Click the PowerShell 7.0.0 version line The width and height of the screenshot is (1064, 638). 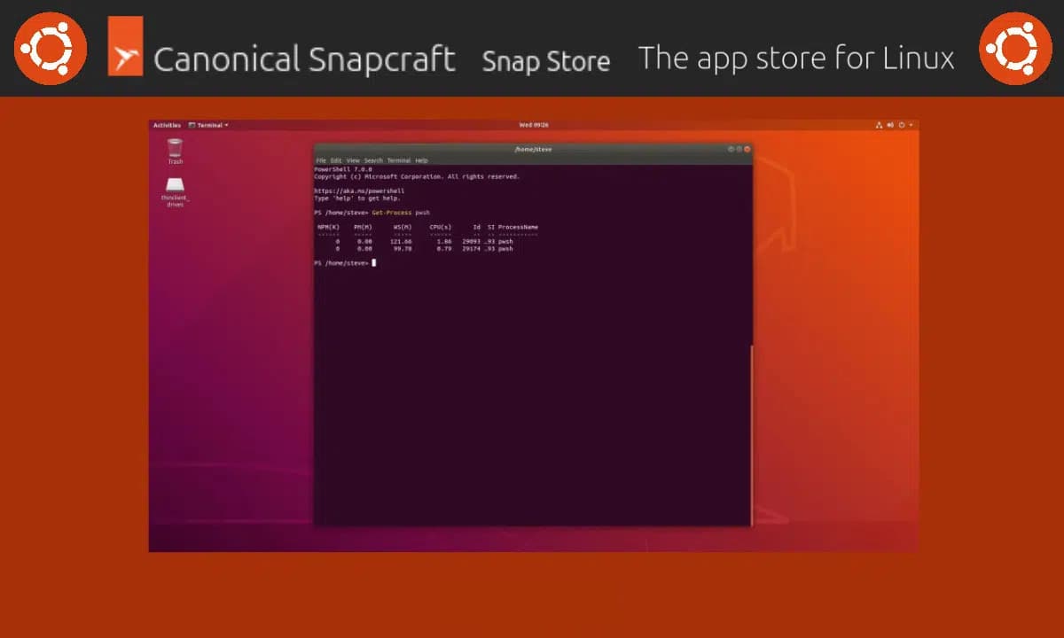pyautogui.click(x=343, y=168)
